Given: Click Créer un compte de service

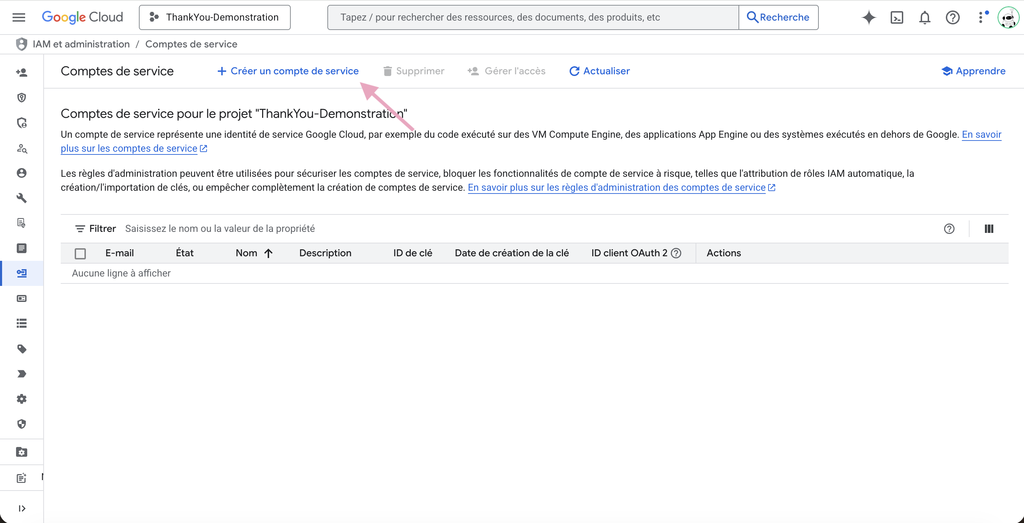Looking at the screenshot, I should 288,71.
